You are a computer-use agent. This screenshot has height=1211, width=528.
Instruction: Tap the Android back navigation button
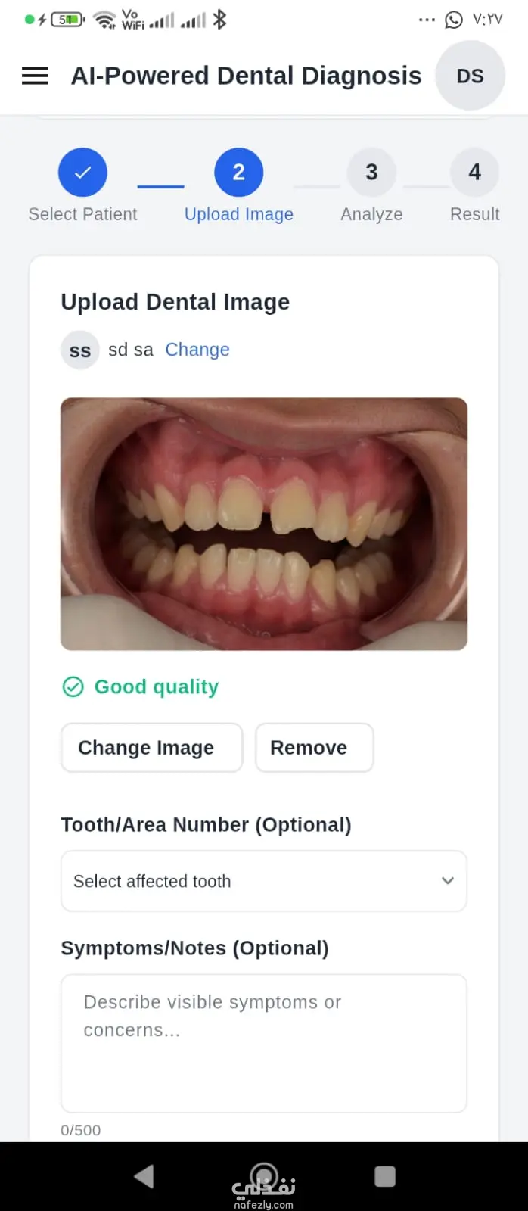144,1176
